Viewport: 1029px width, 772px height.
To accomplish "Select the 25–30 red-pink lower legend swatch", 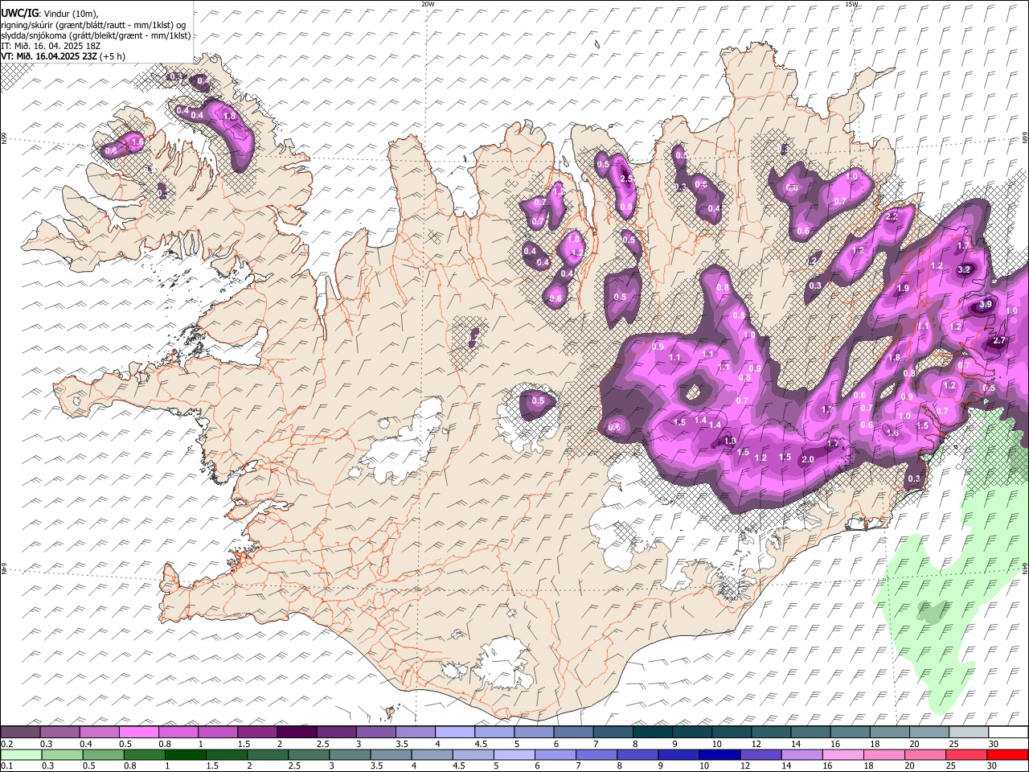I will click(x=967, y=754).
